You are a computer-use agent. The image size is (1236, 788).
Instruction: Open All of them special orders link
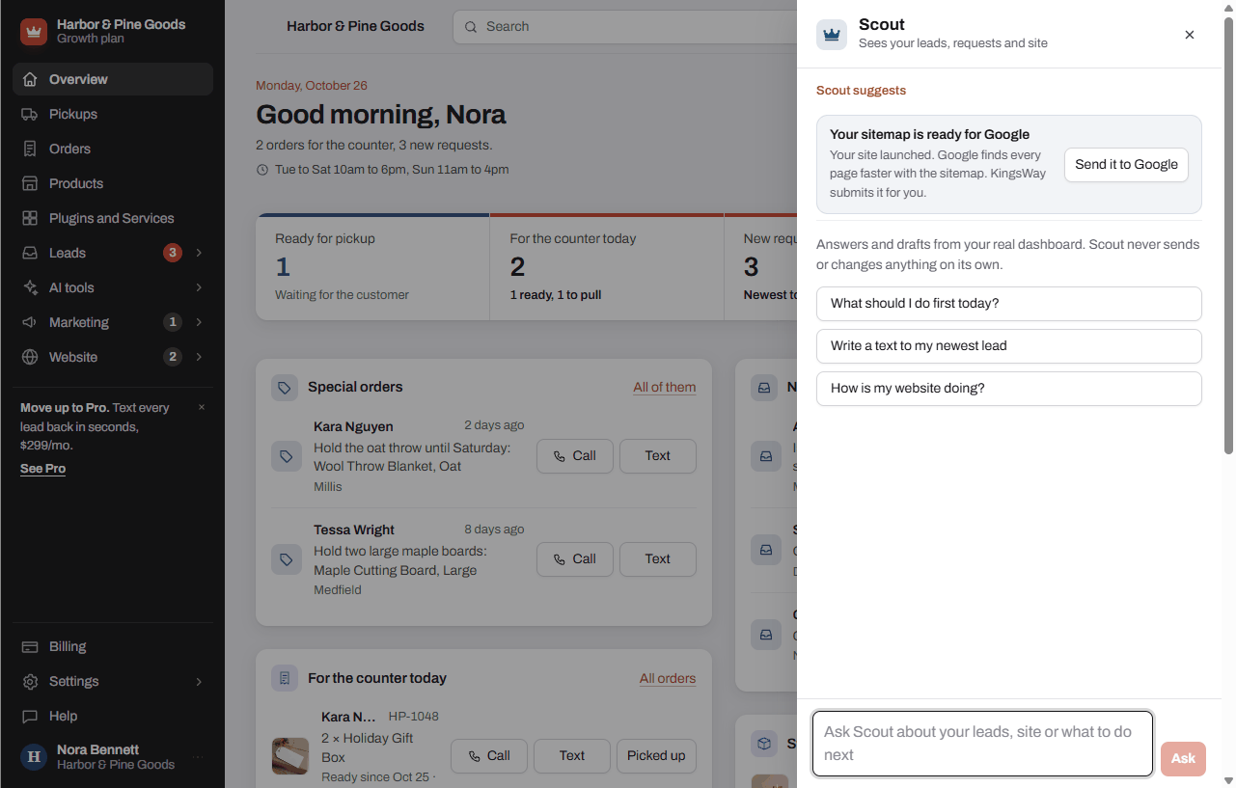point(665,388)
